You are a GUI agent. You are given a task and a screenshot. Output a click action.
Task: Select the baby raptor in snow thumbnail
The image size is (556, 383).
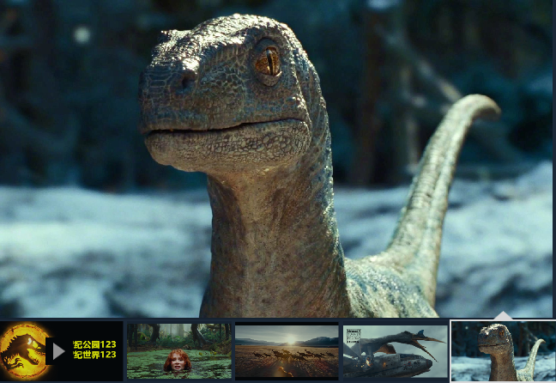503,351
